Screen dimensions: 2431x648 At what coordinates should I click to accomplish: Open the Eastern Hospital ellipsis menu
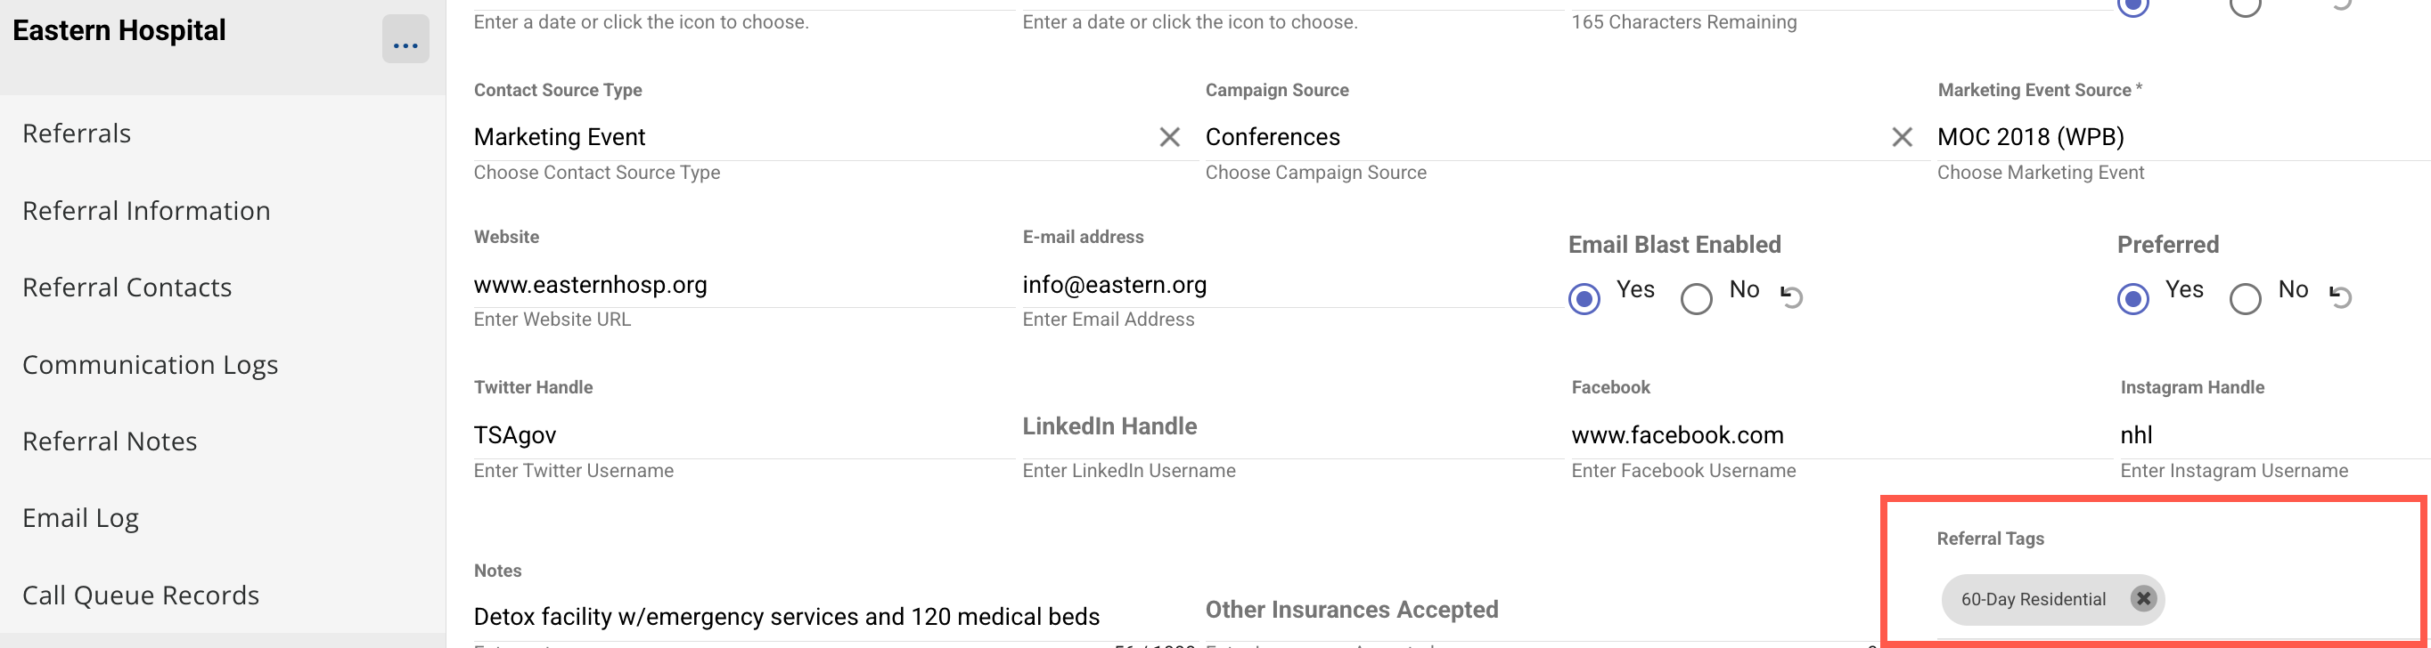(x=405, y=40)
